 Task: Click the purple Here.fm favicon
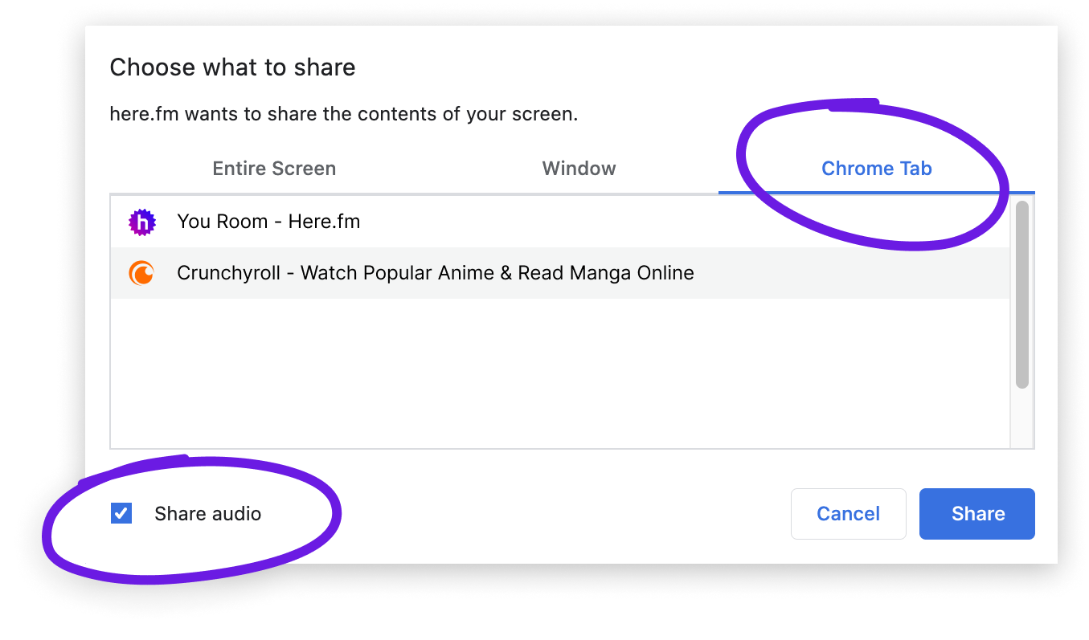[141, 222]
